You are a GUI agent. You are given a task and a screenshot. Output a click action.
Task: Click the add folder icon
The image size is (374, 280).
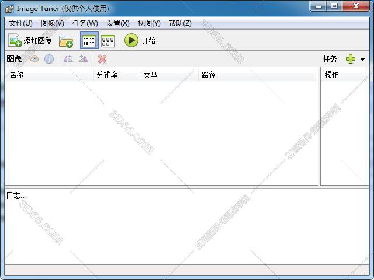point(66,41)
